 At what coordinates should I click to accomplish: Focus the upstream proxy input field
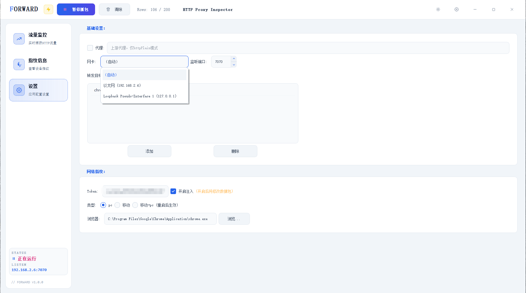308,48
